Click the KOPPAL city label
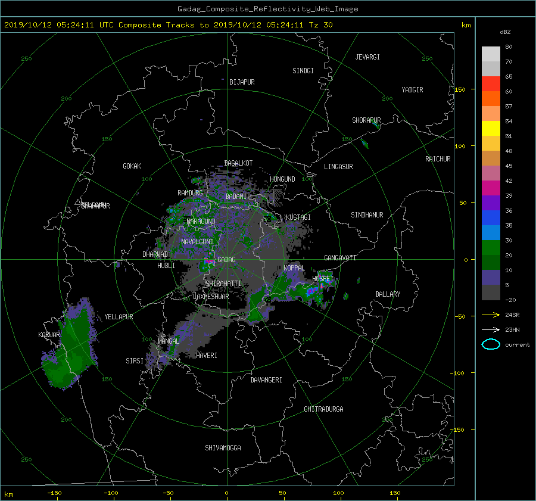Screen dimensions: 536x501 click(294, 267)
